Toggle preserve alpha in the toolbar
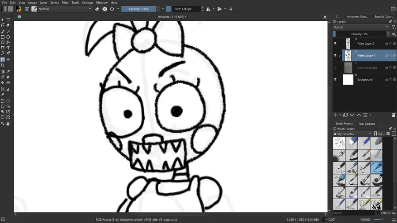 point(105,9)
